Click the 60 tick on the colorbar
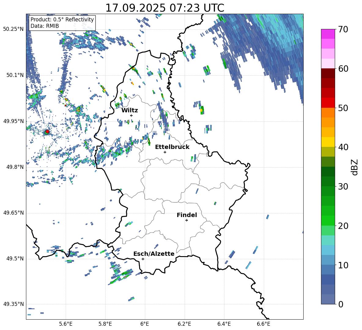 click(343, 69)
